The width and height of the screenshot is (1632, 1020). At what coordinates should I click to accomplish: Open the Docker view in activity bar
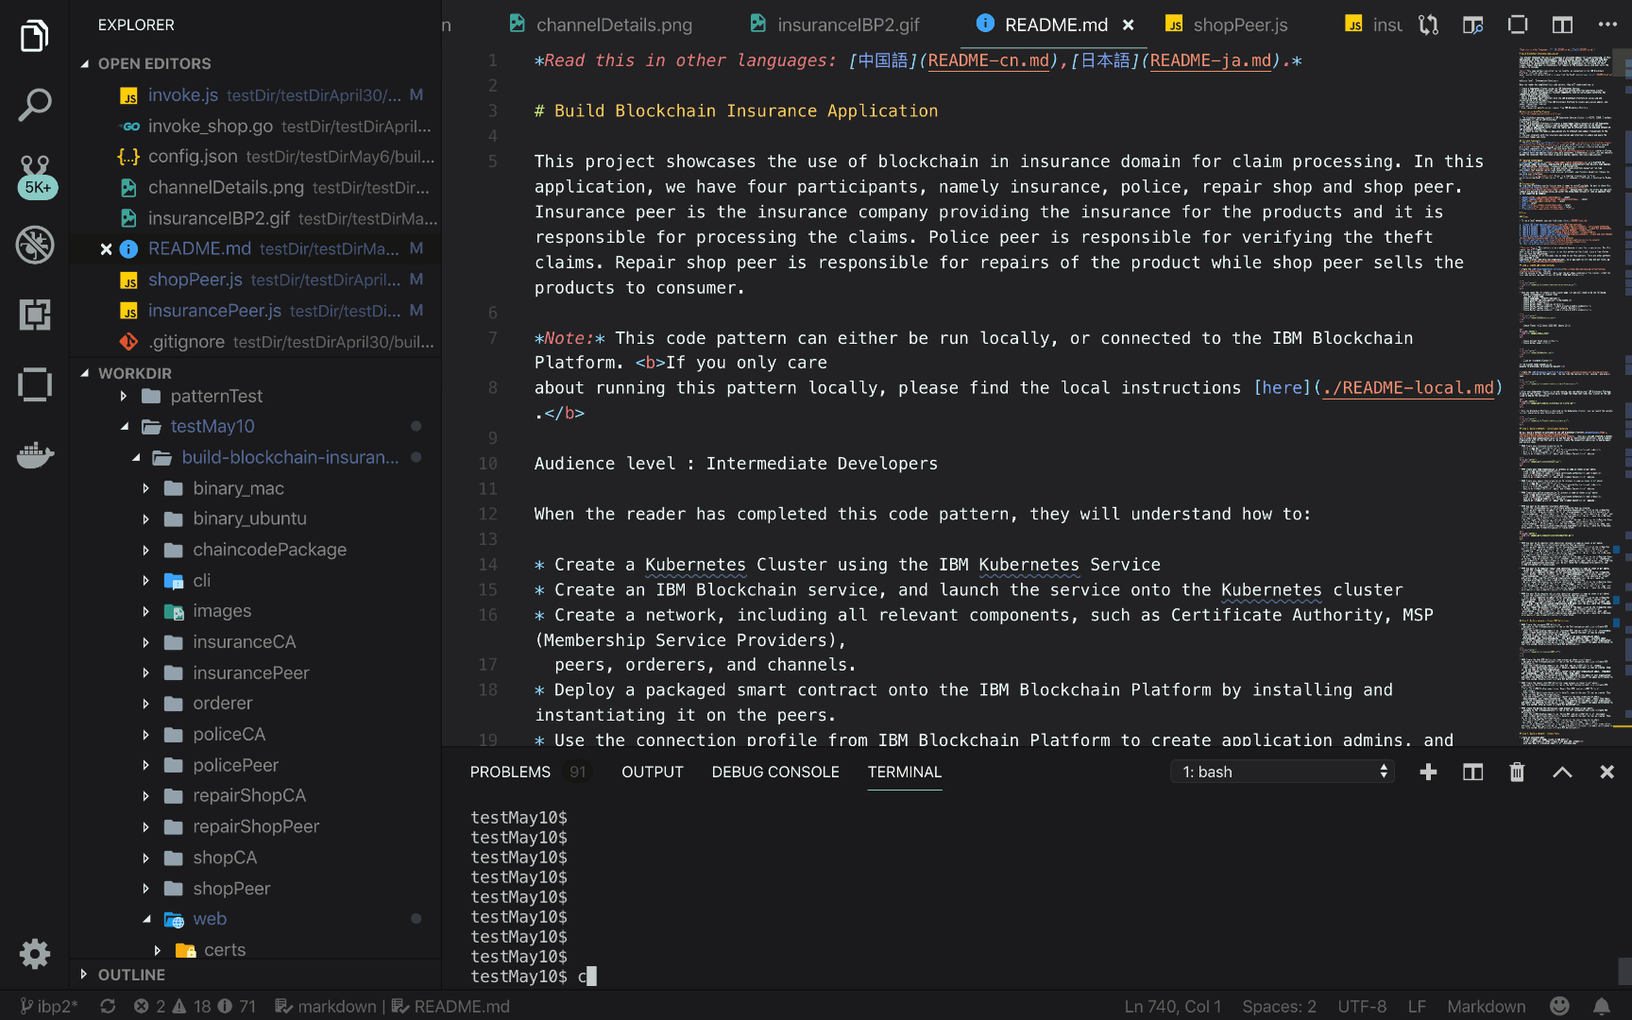pyautogui.click(x=35, y=455)
